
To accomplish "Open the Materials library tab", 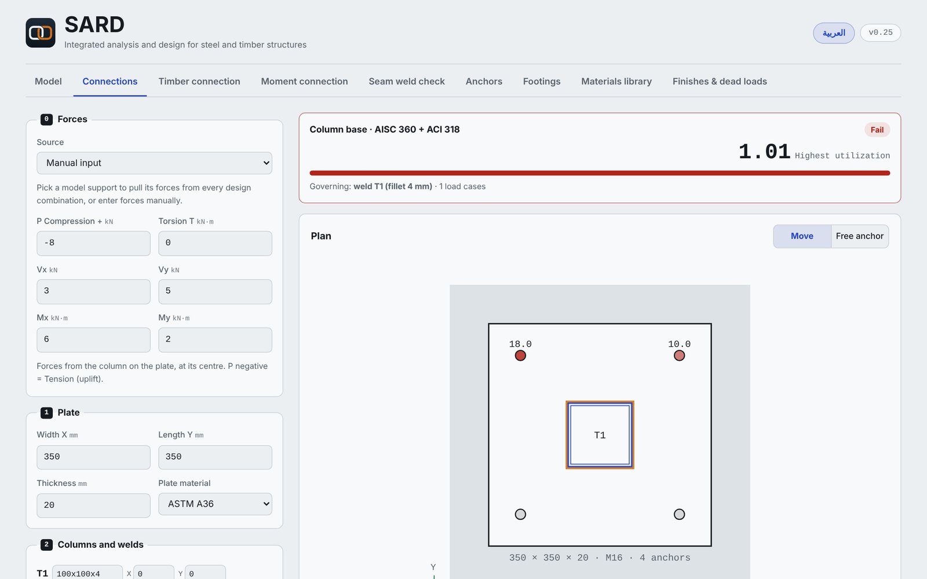I will [x=616, y=82].
